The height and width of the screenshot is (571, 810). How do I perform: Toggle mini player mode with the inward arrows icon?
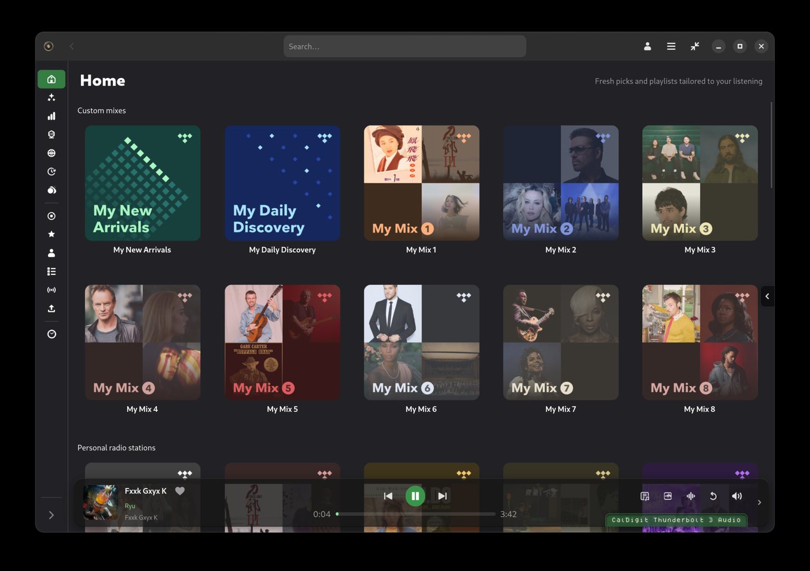click(x=695, y=46)
